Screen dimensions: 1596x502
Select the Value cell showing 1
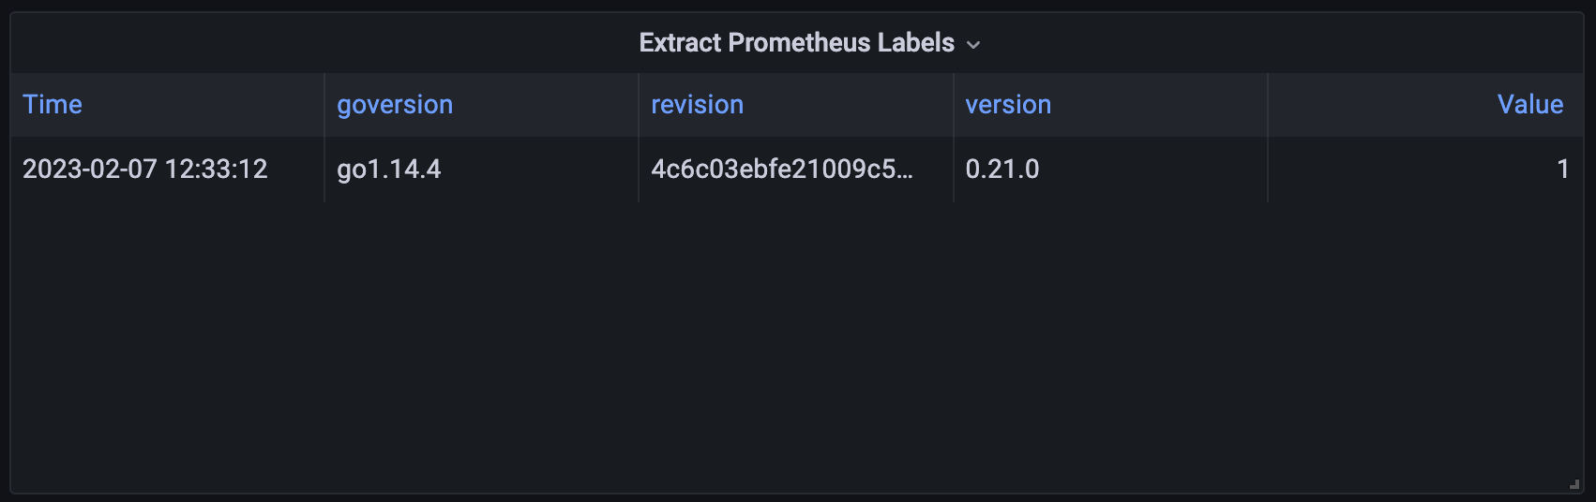pyautogui.click(x=1425, y=170)
